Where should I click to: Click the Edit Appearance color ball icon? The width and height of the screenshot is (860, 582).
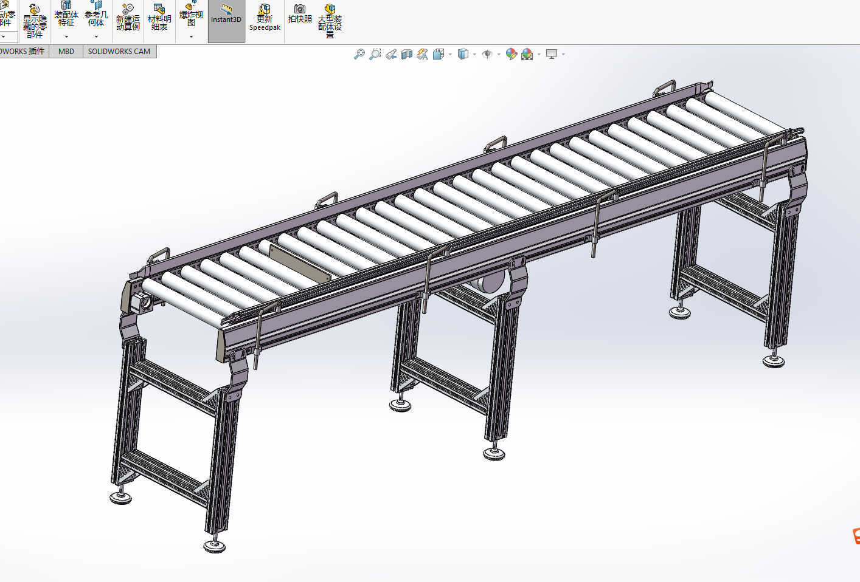pos(511,54)
